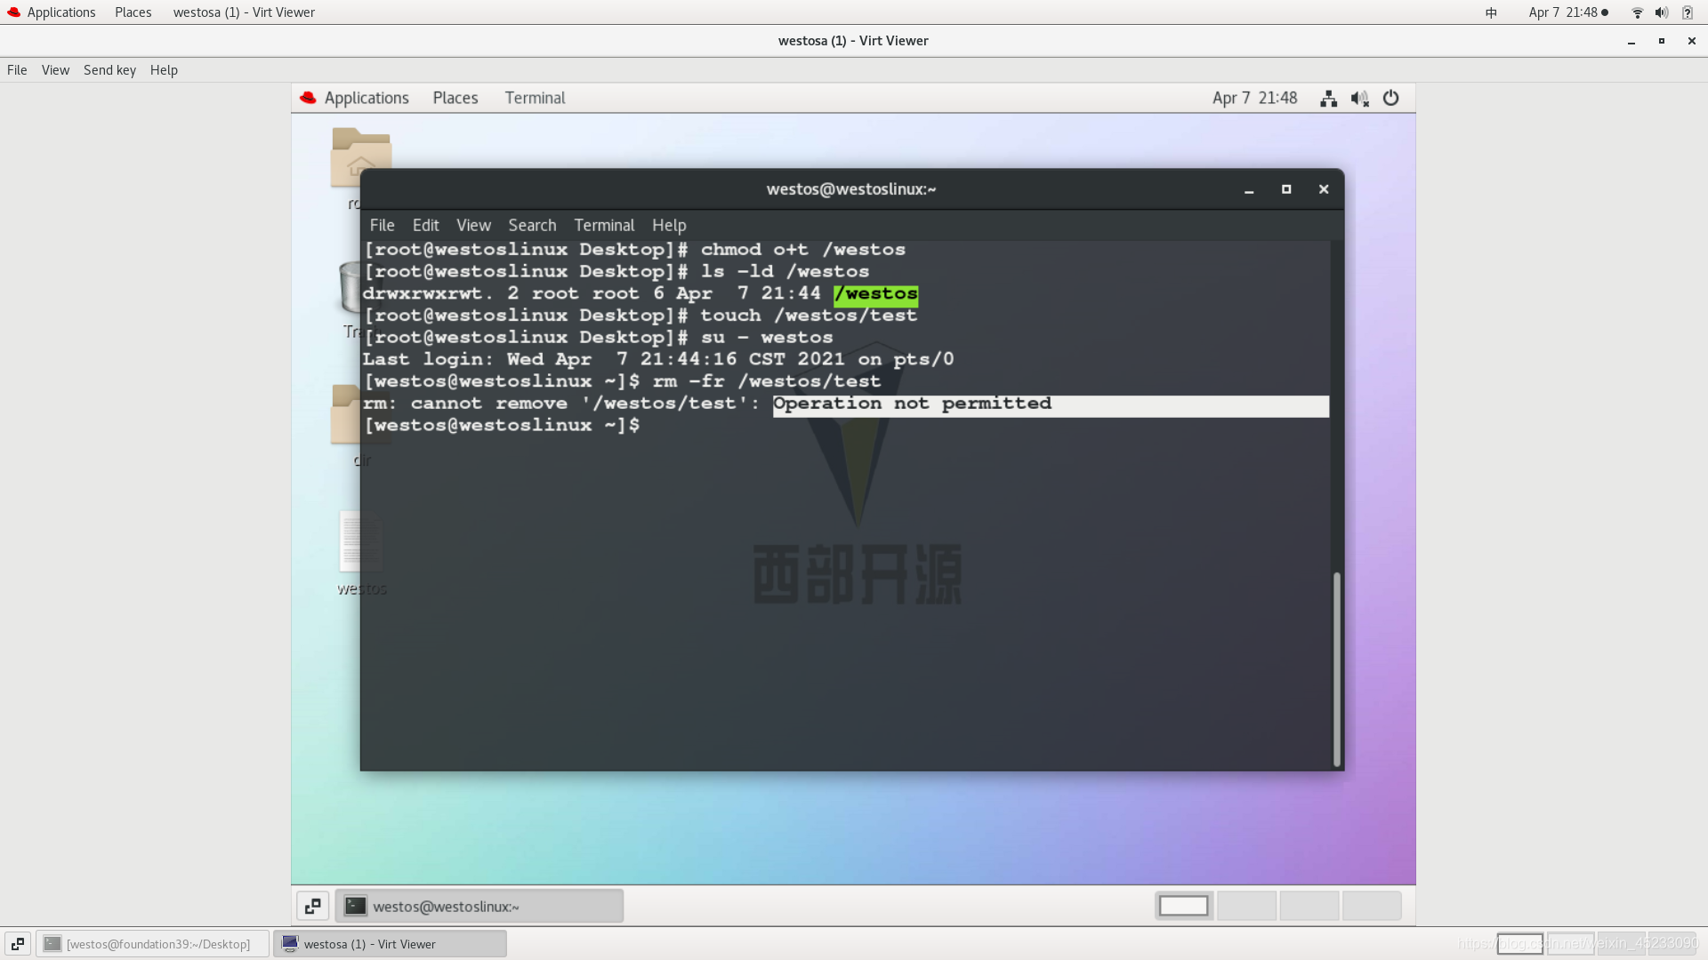Open the Edit menu in terminal
1708x960 pixels.
pos(426,225)
